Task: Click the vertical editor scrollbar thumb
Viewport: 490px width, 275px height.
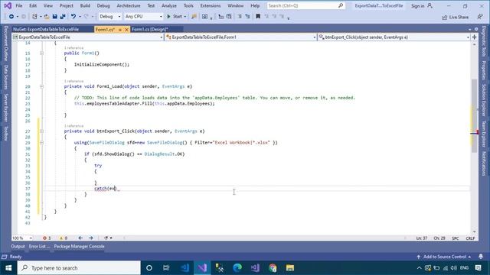Action: (475, 115)
